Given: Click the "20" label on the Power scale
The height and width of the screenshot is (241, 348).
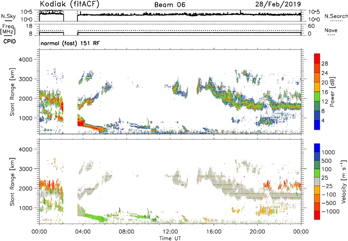Looking at the screenshot, I should pyautogui.click(x=325, y=83).
